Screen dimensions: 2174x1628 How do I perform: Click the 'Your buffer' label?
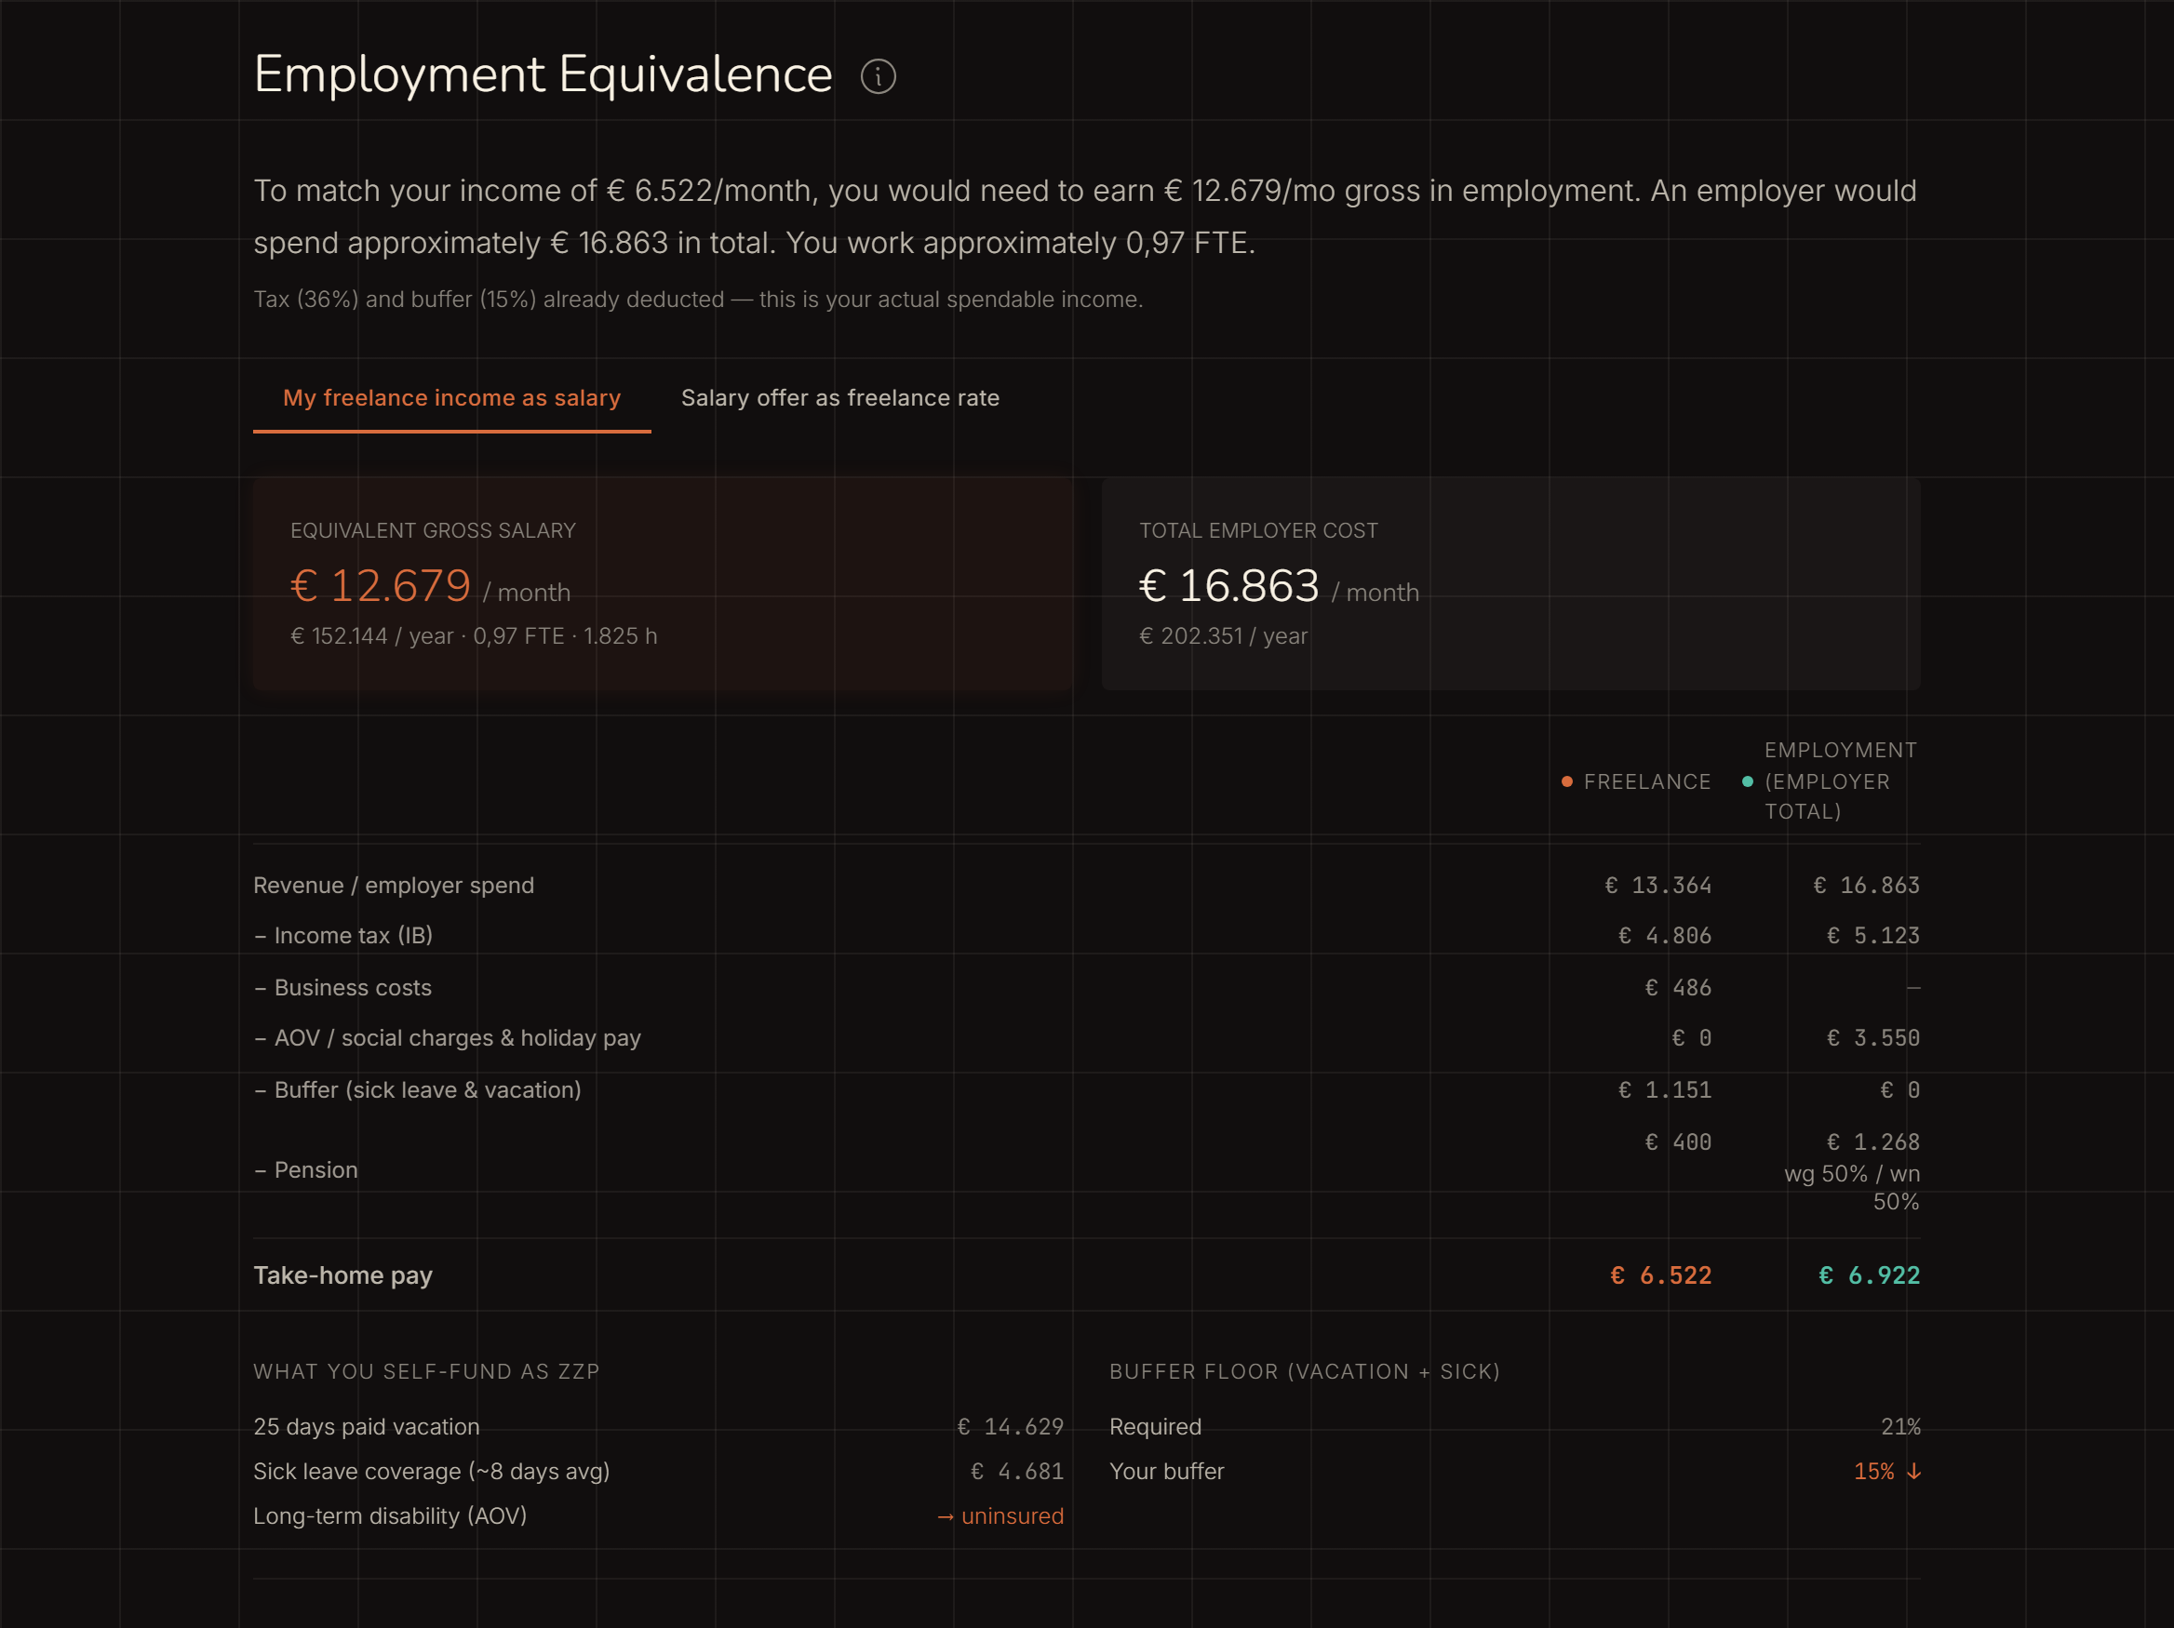pyautogui.click(x=1167, y=1472)
